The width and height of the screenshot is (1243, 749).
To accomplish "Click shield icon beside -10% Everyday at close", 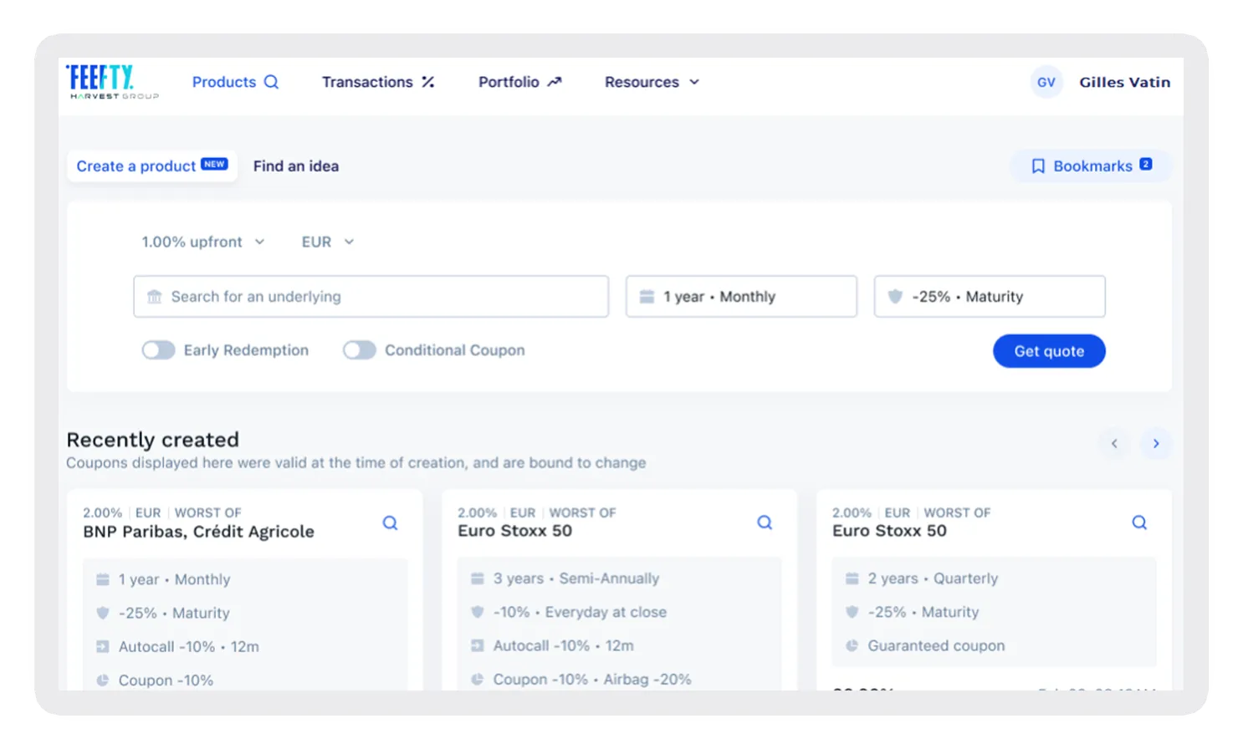I will coord(478,612).
